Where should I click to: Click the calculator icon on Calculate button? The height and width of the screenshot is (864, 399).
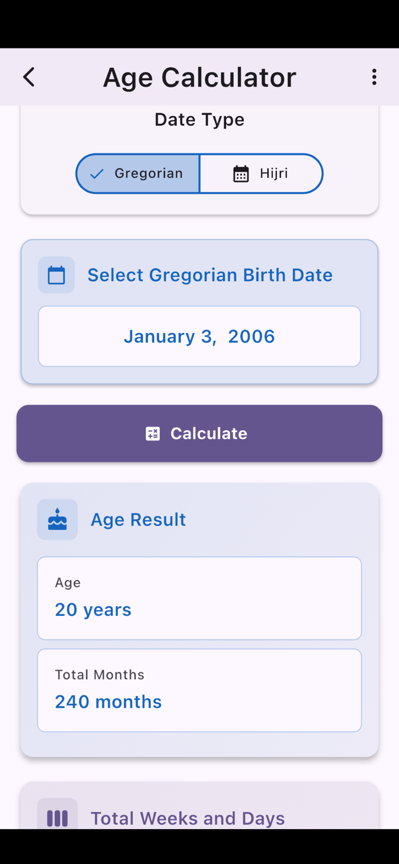[153, 433]
